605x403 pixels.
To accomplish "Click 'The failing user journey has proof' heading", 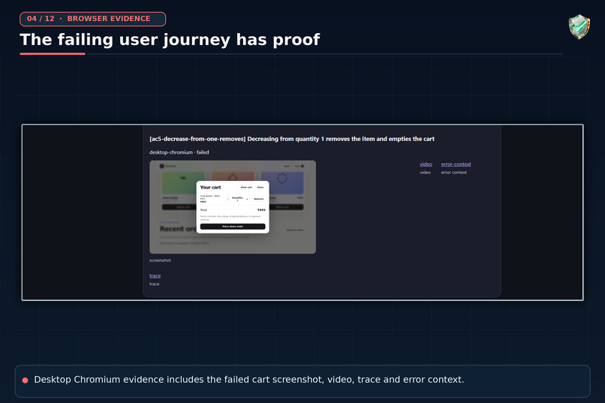I will (170, 40).
